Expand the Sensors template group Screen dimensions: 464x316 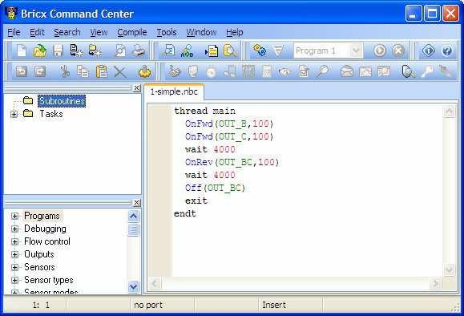14,267
